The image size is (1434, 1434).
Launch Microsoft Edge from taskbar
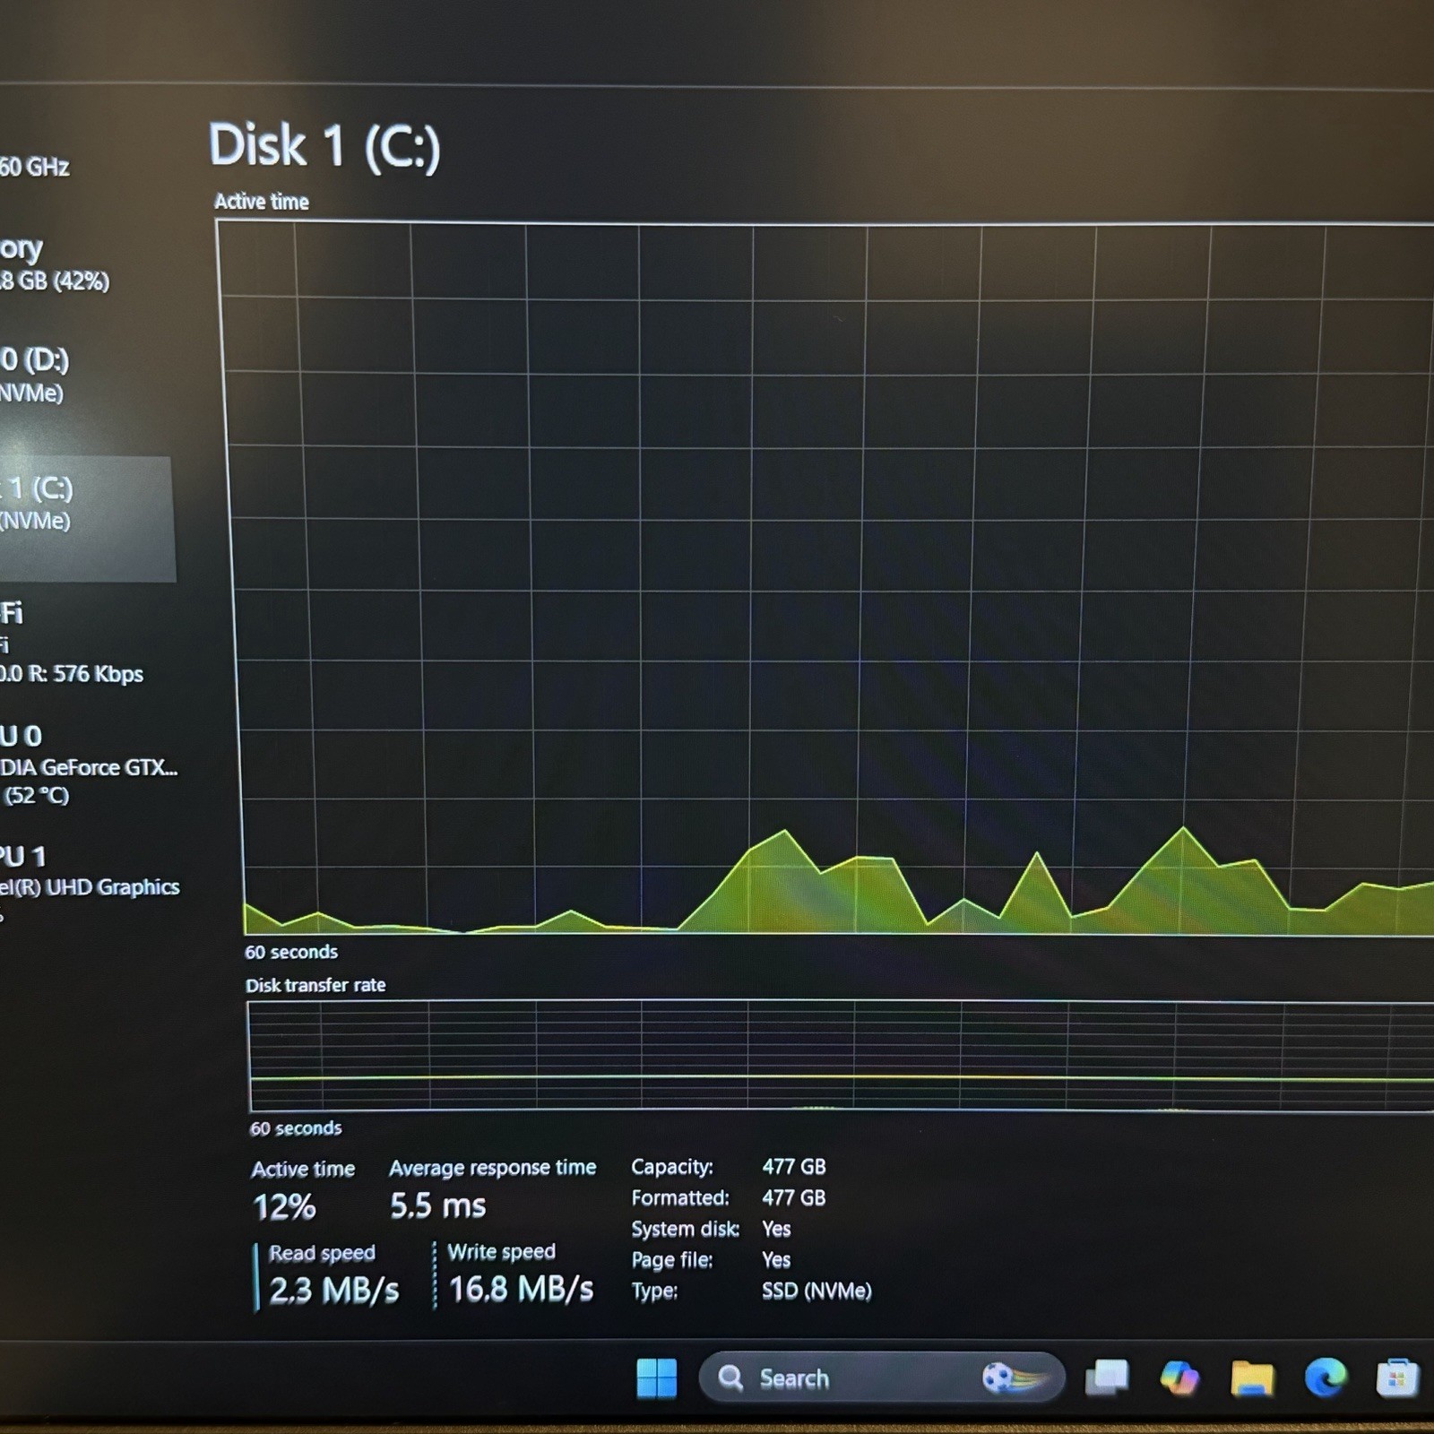[1325, 1378]
